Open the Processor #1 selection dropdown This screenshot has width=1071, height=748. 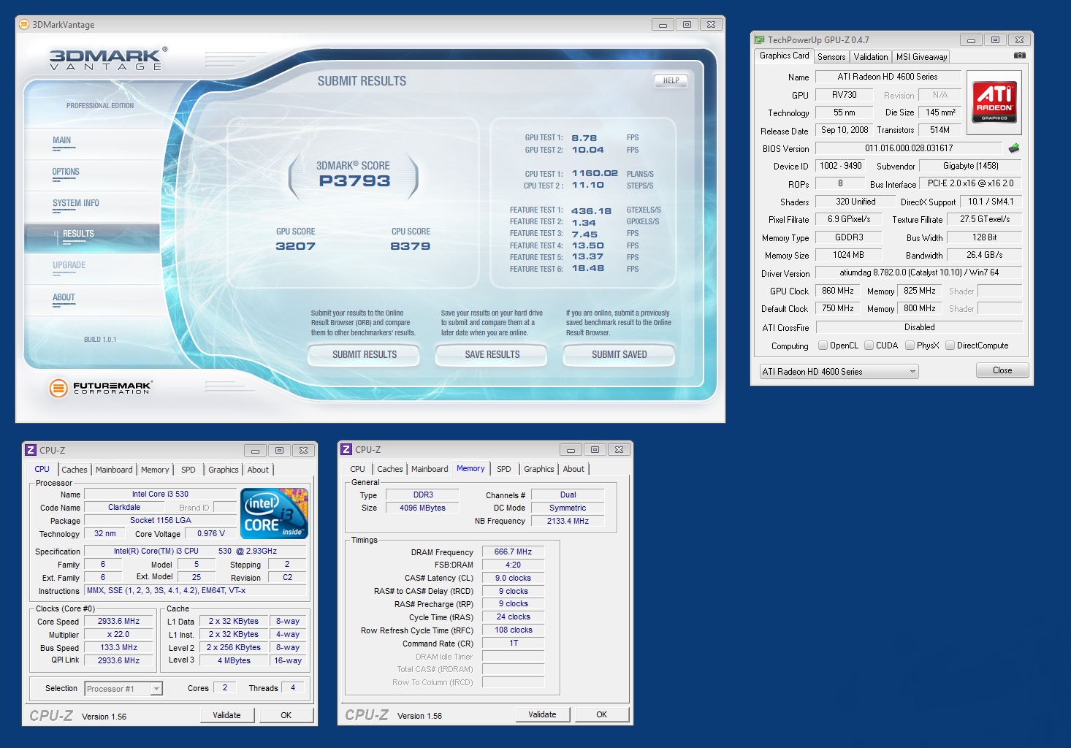[x=123, y=689]
